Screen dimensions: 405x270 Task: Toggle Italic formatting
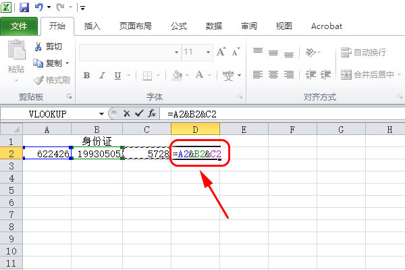(x=103, y=76)
